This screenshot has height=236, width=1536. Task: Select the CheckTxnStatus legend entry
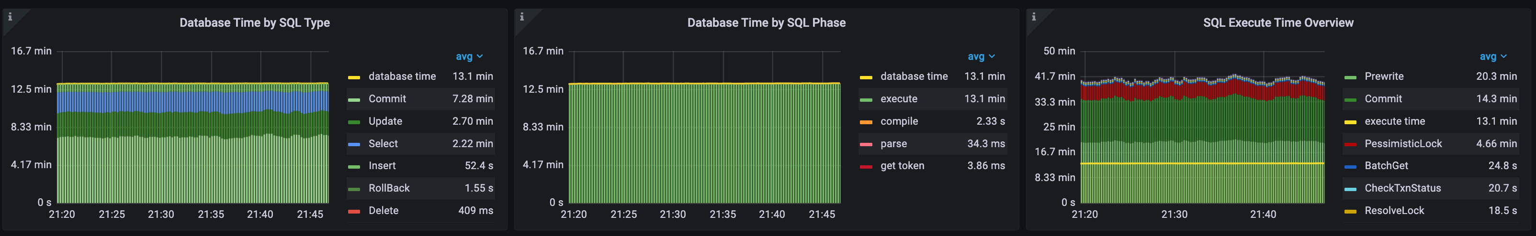click(x=1402, y=188)
